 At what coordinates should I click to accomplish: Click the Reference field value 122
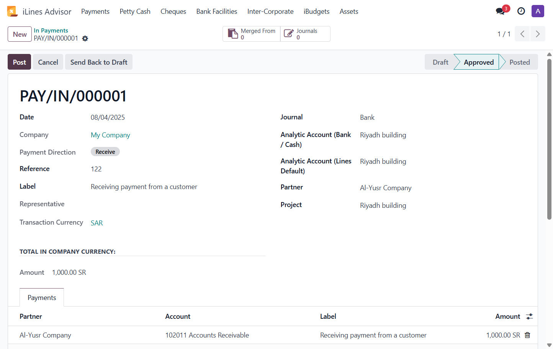(x=96, y=169)
